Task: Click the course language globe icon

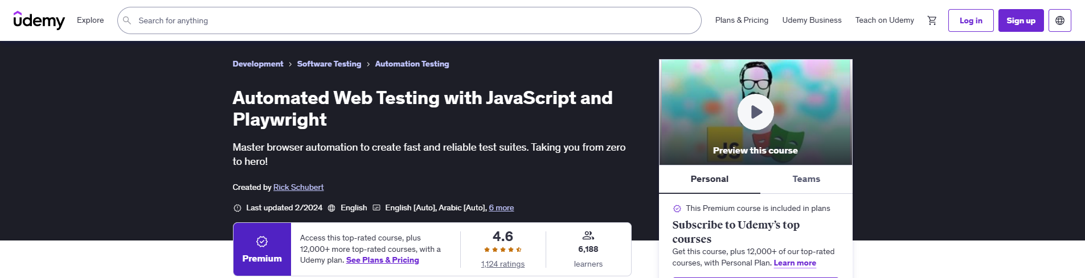Action: tap(331, 208)
